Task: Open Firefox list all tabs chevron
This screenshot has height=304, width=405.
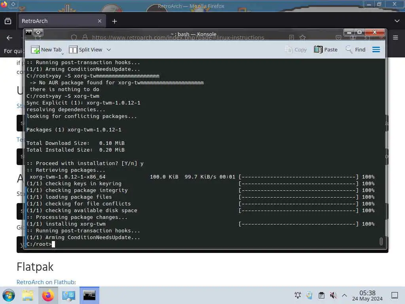Action: click(x=397, y=21)
